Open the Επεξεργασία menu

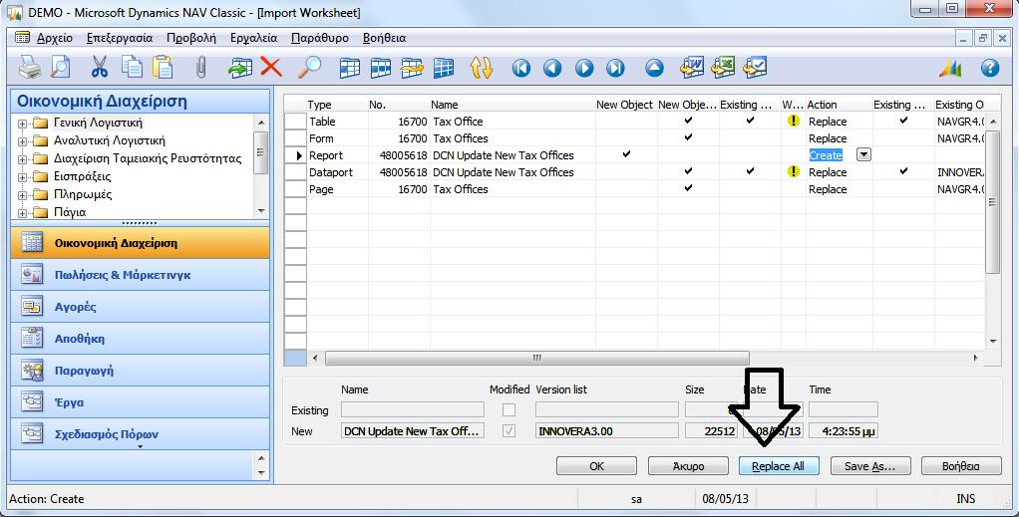(120, 38)
